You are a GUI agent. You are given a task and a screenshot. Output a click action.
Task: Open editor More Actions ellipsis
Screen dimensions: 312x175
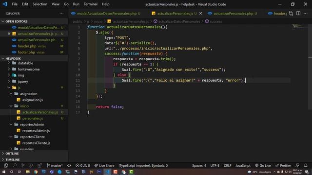[x=306, y=13]
